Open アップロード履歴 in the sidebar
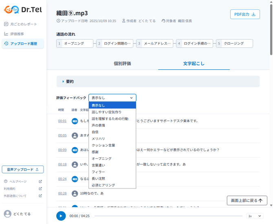Viewport: 273px width, 224px height. click(23, 44)
